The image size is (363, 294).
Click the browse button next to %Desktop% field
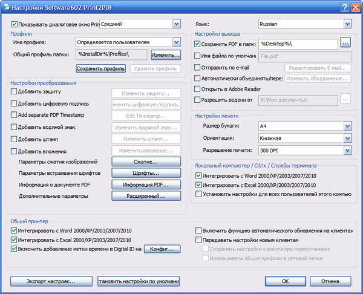345,44
